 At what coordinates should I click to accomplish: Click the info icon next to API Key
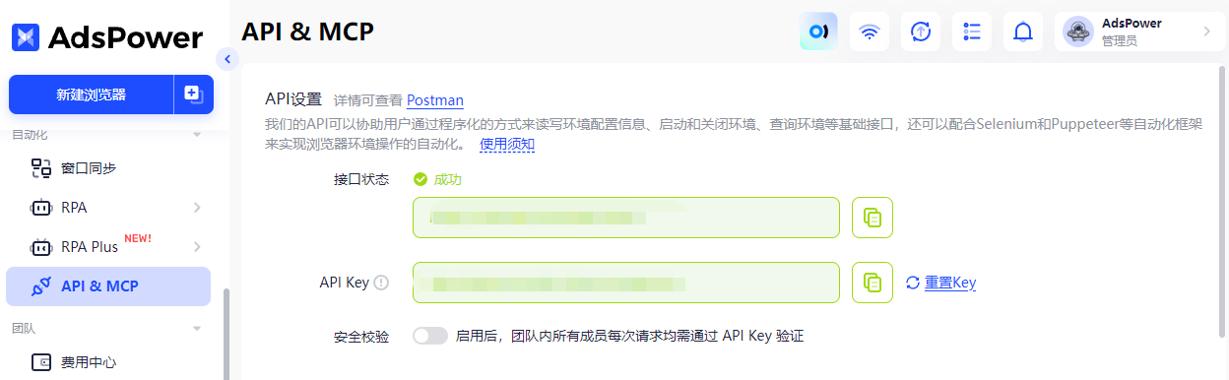(x=381, y=283)
